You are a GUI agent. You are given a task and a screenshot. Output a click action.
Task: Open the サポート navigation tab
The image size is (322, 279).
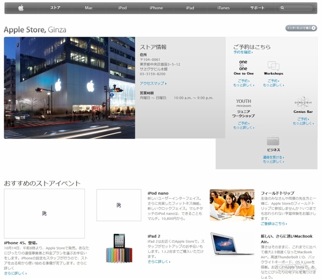coord(257,8)
